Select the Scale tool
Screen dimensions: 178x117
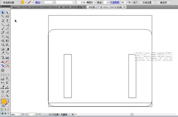(x=7, y=37)
